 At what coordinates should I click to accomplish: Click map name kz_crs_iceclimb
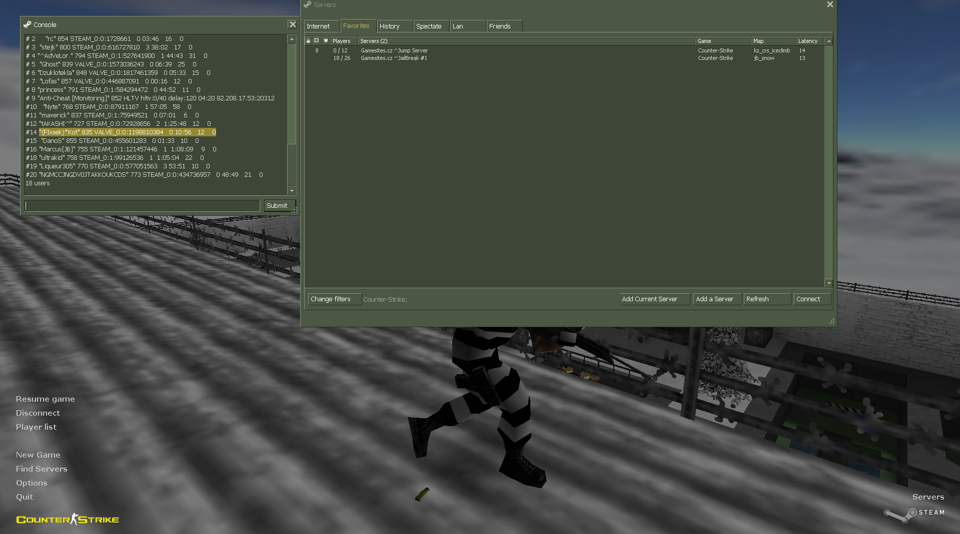(772, 50)
